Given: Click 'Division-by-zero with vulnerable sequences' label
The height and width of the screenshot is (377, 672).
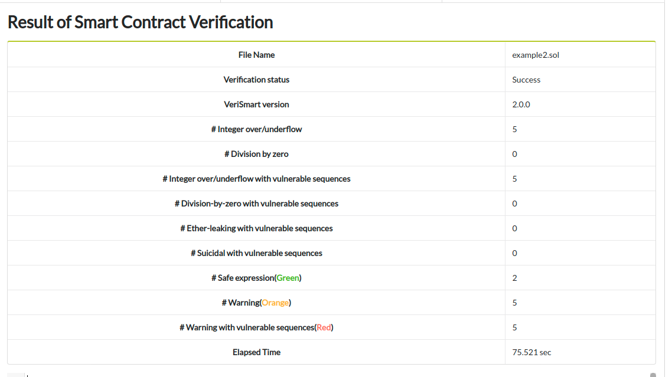Looking at the screenshot, I should coord(256,204).
